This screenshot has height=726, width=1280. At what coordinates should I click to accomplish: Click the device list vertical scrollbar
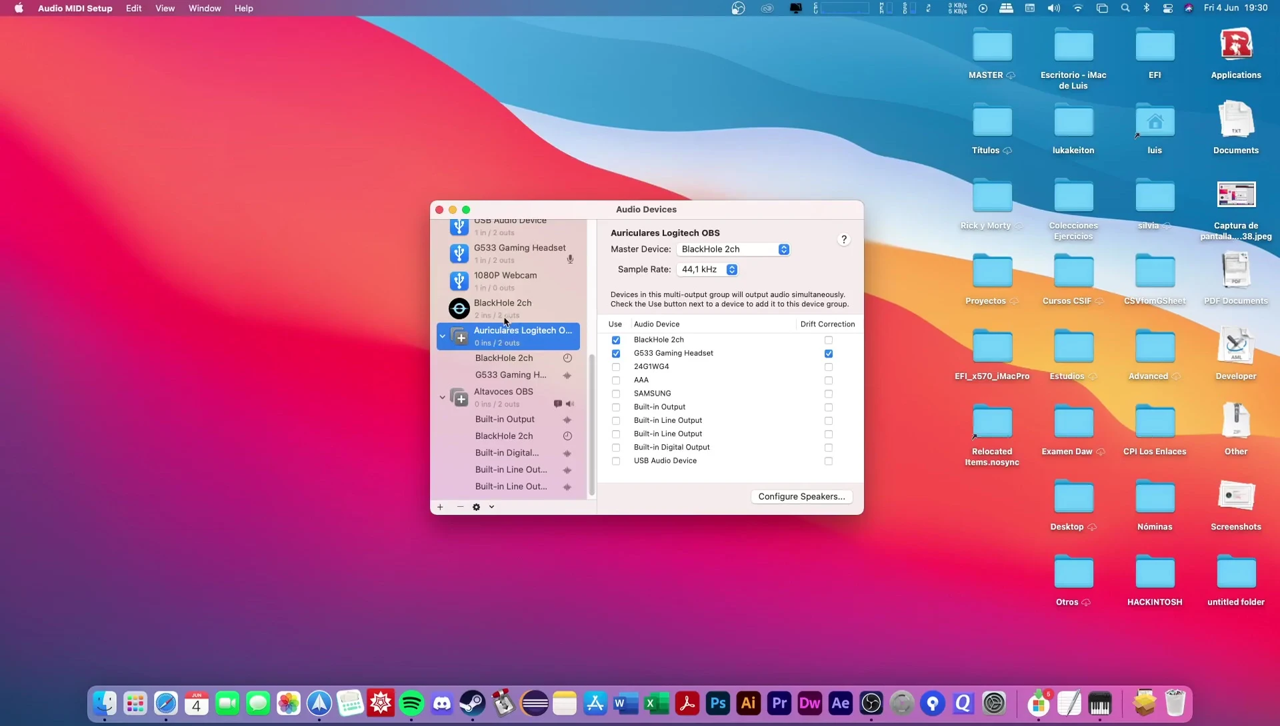pos(591,426)
